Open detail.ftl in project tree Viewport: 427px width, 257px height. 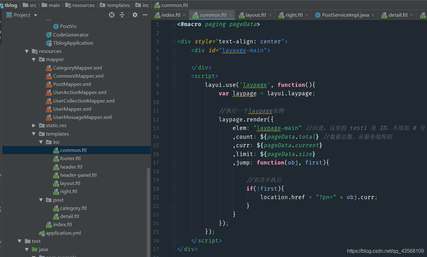coord(66,216)
